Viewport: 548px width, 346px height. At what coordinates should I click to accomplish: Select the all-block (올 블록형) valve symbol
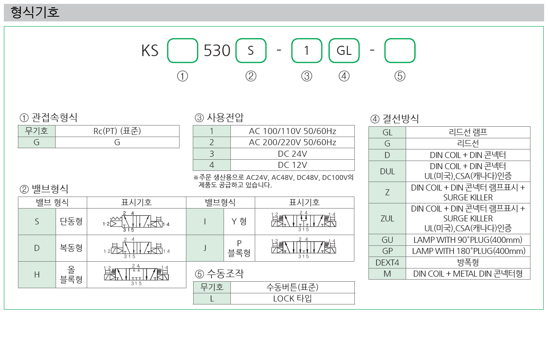136,274
